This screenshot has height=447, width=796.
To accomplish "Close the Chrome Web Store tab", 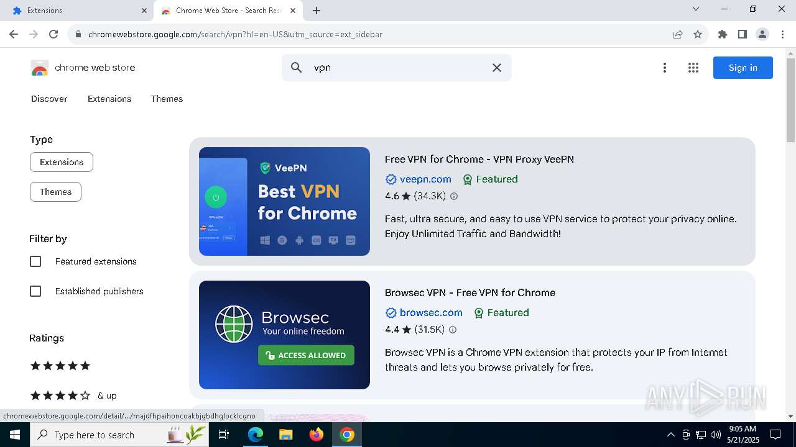I will click(x=293, y=11).
